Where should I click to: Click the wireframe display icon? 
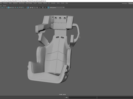click(7, 7)
